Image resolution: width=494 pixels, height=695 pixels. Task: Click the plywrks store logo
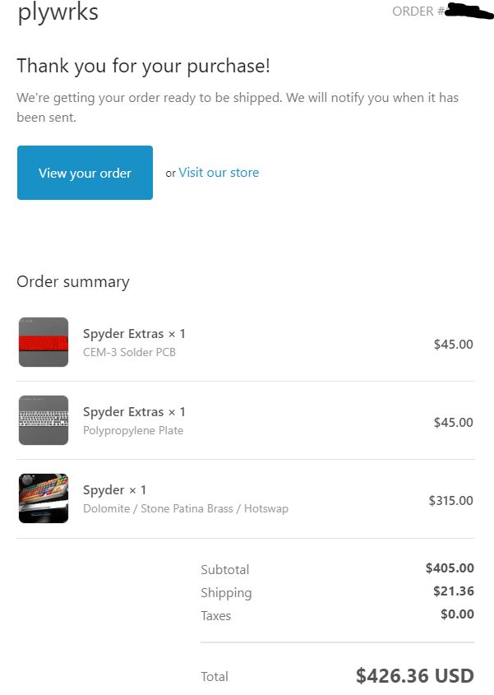tap(58, 12)
